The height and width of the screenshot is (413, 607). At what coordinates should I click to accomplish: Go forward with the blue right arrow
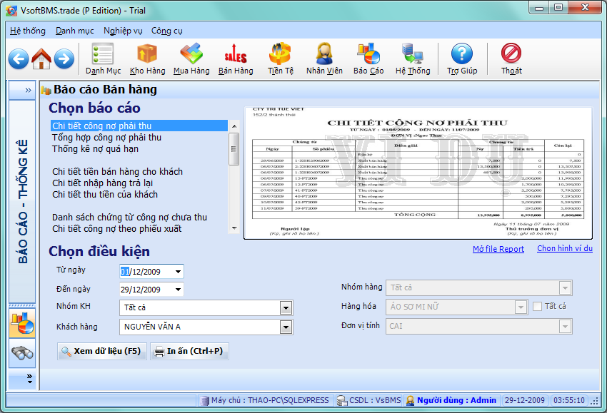pos(64,58)
